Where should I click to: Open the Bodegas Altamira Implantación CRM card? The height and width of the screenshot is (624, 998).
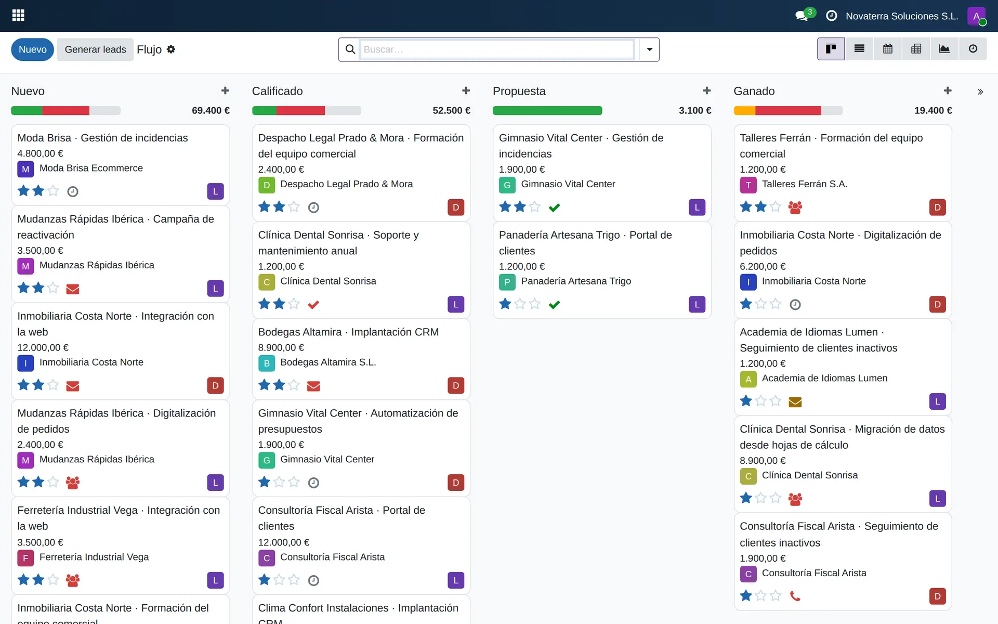(x=361, y=359)
